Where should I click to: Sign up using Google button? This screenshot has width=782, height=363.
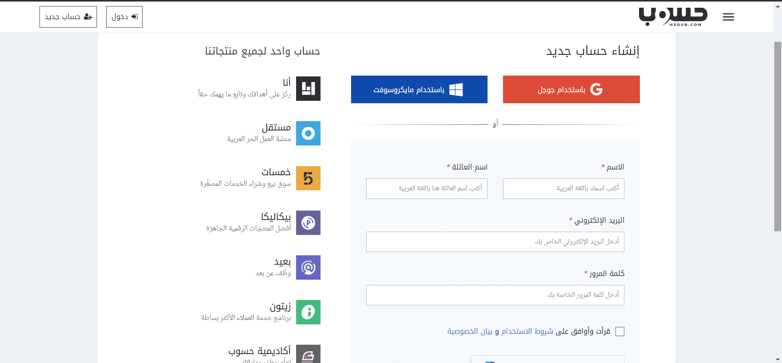[x=571, y=89]
